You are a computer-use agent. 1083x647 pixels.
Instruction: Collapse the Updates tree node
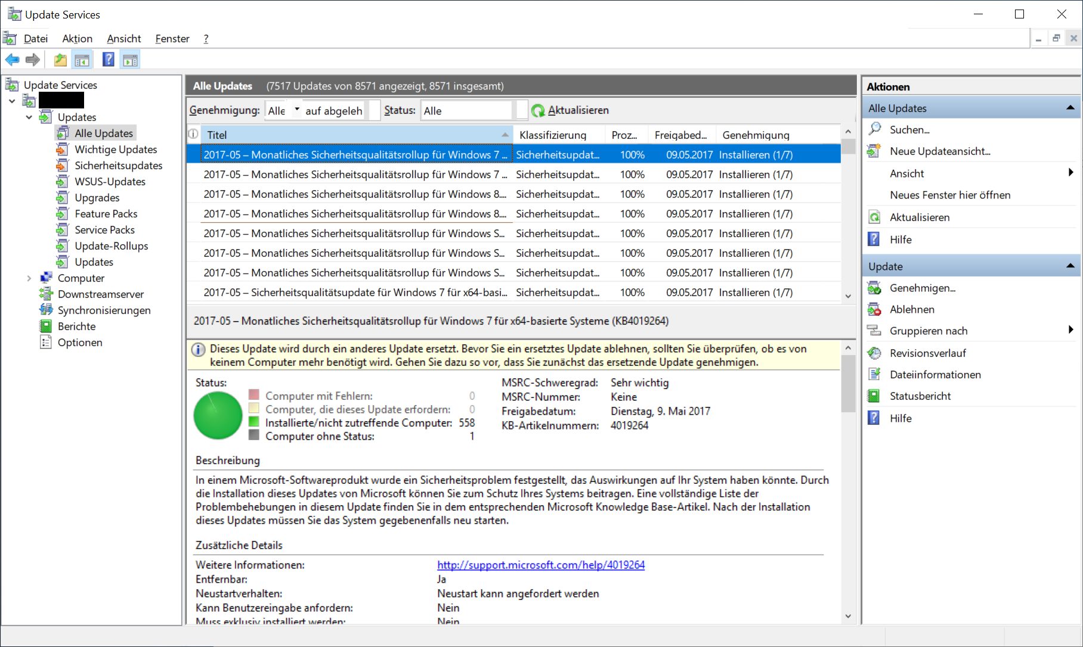[29, 117]
